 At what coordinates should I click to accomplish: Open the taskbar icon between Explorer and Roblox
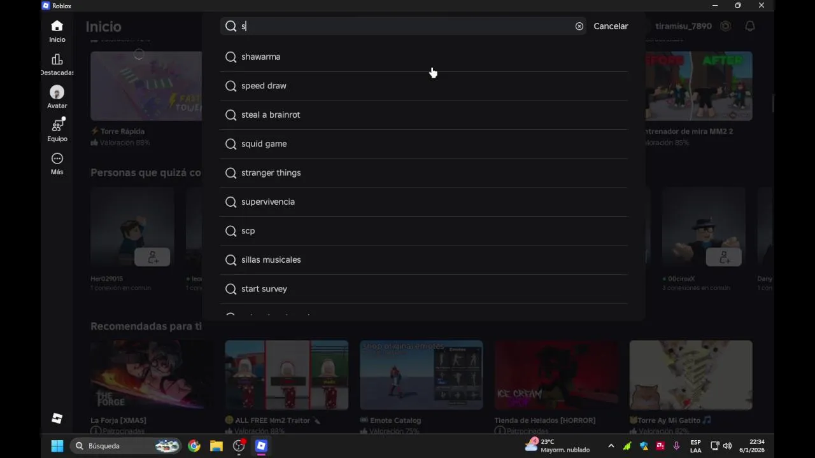tap(239, 446)
